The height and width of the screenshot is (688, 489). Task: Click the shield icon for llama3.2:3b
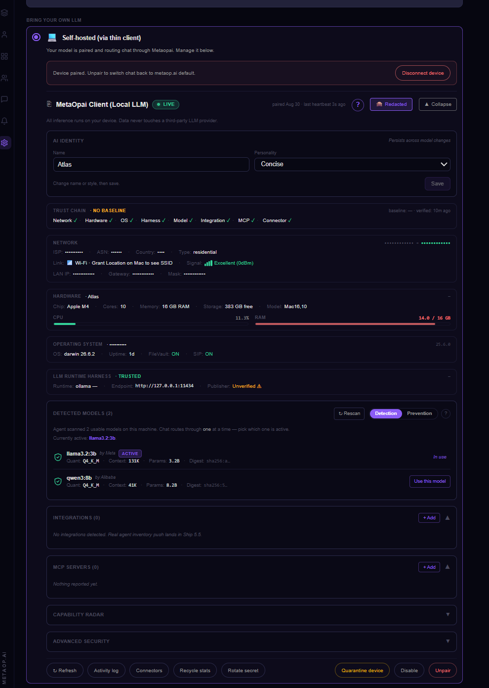pos(58,457)
